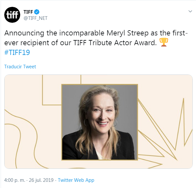Click the date "26 jul. 2019"
The height and width of the screenshot is (188, 196).
[x=41, y=180]
